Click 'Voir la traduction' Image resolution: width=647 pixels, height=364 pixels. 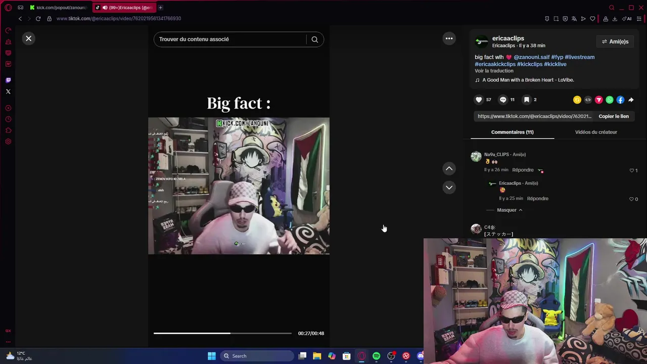coord(494,71)
